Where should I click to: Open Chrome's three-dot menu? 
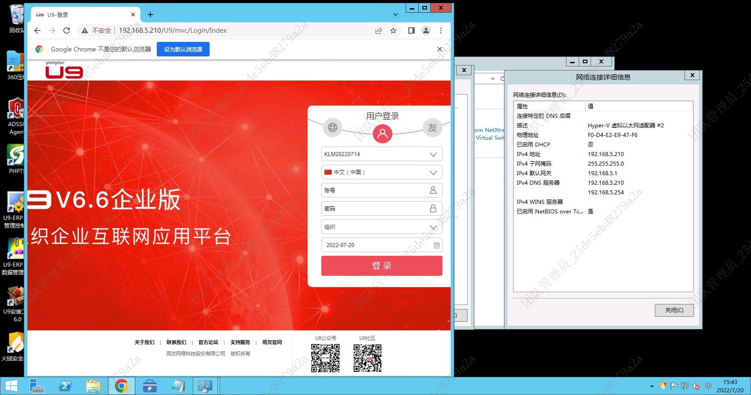coord(441,30)
